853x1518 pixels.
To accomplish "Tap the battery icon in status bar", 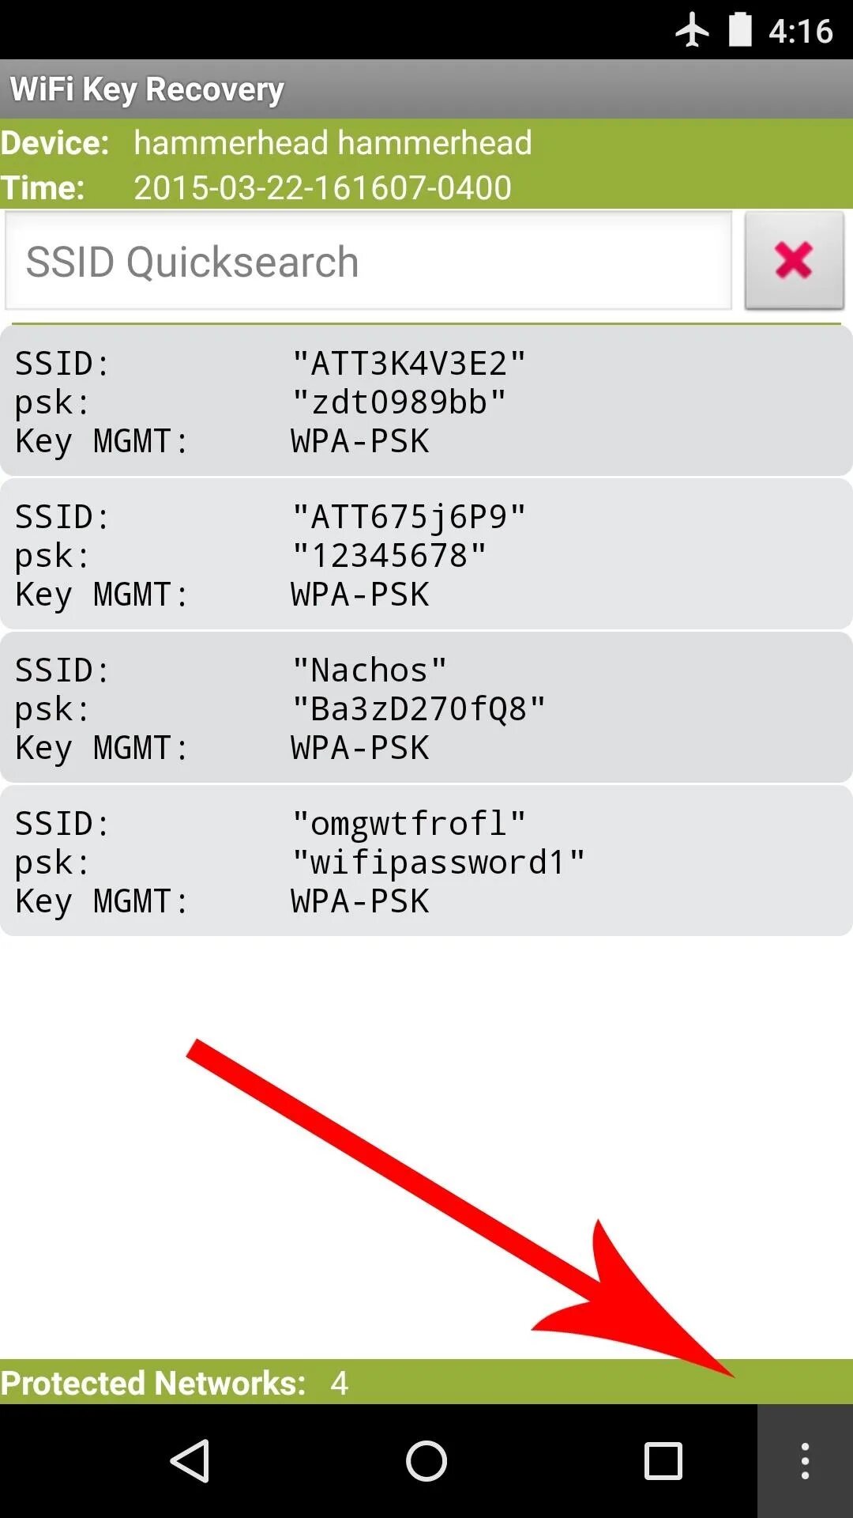I will click(739, 30).
